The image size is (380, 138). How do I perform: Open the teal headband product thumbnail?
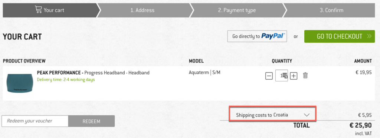[20, 83]
